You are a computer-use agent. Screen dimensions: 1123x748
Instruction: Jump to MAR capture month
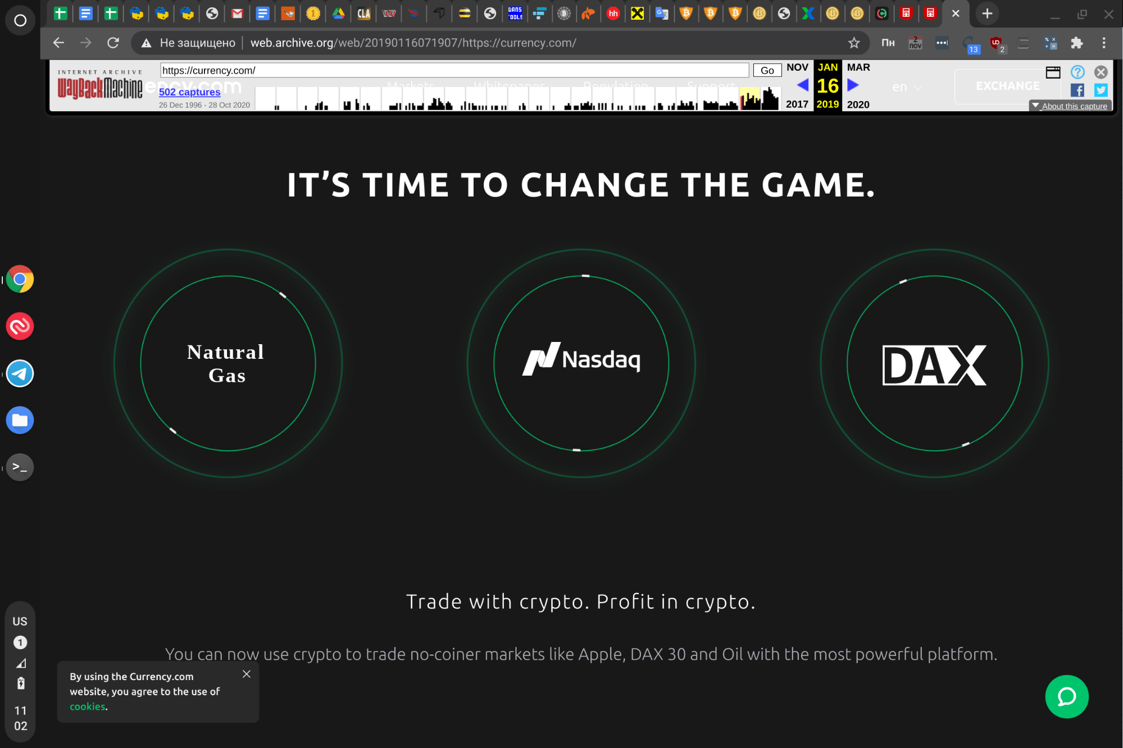(858, 67)
